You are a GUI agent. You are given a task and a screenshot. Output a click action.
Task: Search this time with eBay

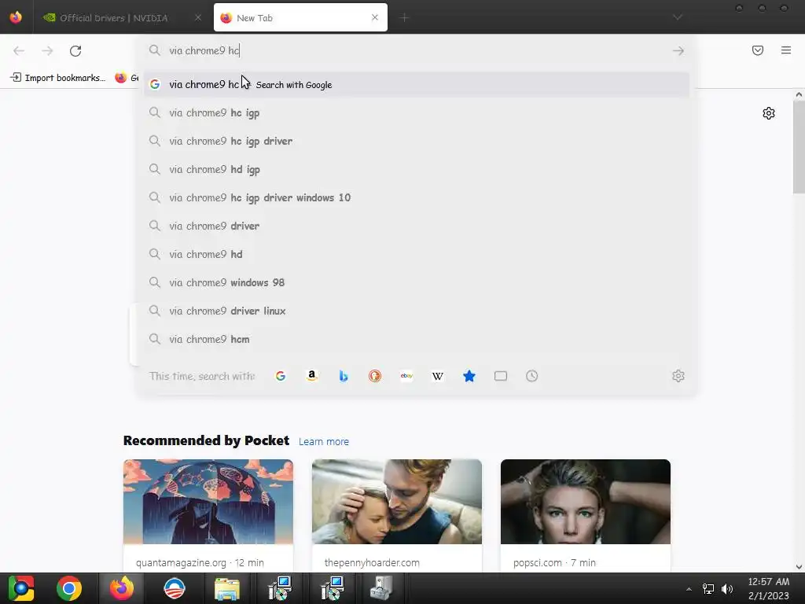(406, 376)
